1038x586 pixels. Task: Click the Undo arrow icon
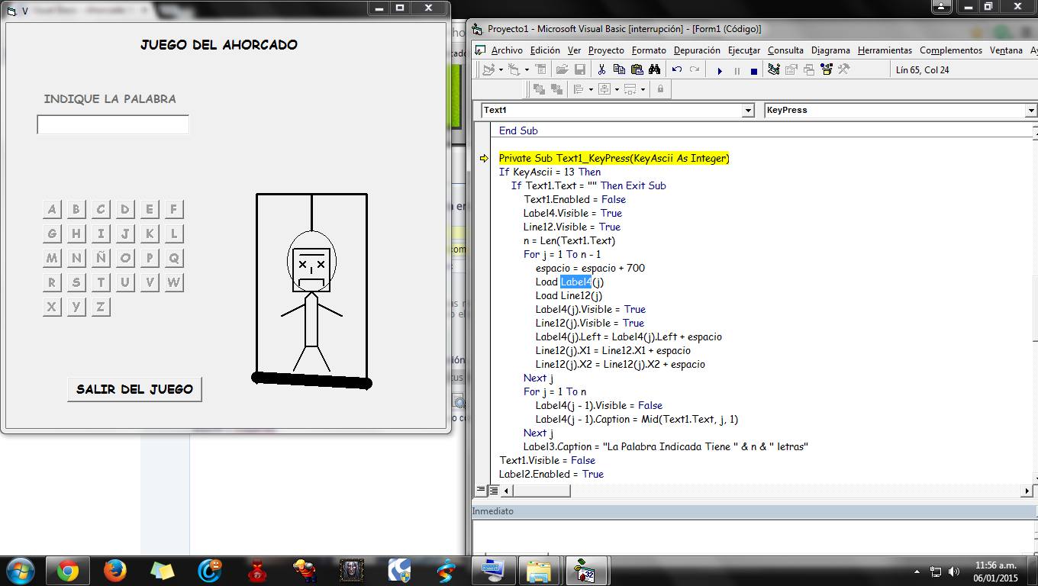[x=677, y=69]
